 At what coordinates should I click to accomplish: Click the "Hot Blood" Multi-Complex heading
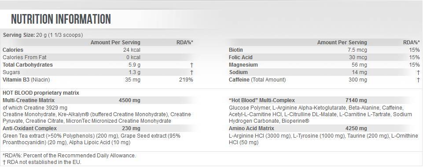tap(261, 100)
